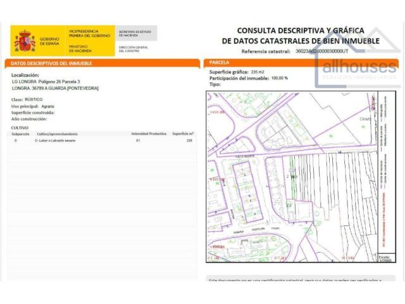Click the 'C- Labor o Labradío secano' cell
The height and width of the screenshot is (304, 405).
point(55,141)
